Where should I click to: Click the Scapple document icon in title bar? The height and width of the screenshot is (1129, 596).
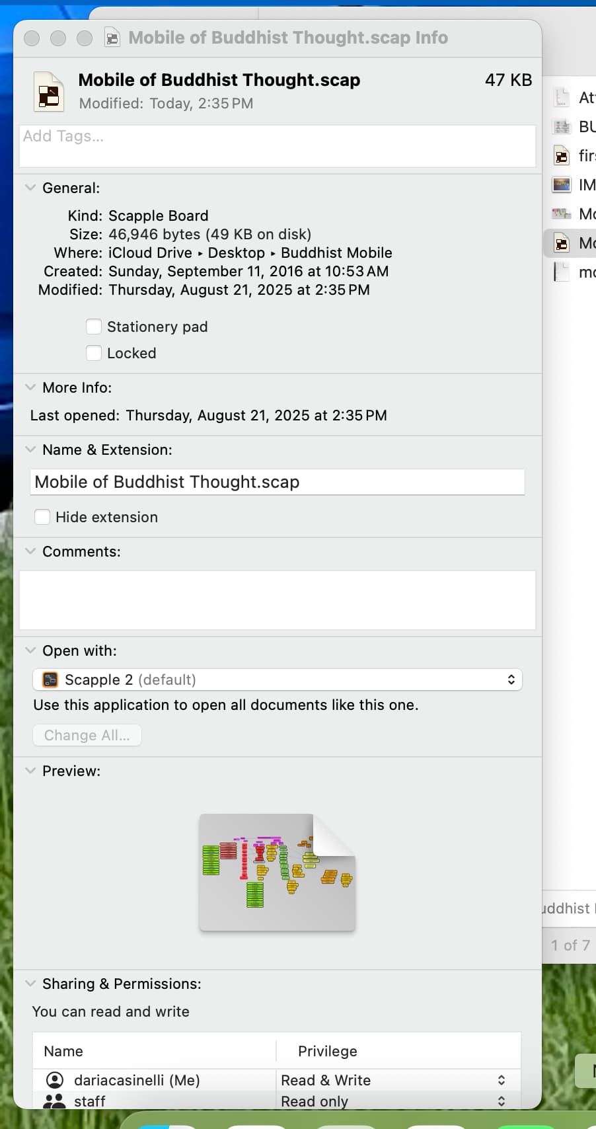click(x=112, y=38)
